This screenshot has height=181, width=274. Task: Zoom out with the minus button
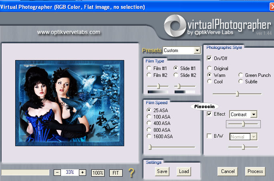[57, 173]
